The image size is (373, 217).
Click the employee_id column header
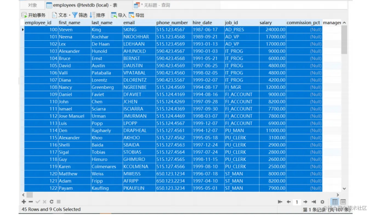[x=41, y=23]
